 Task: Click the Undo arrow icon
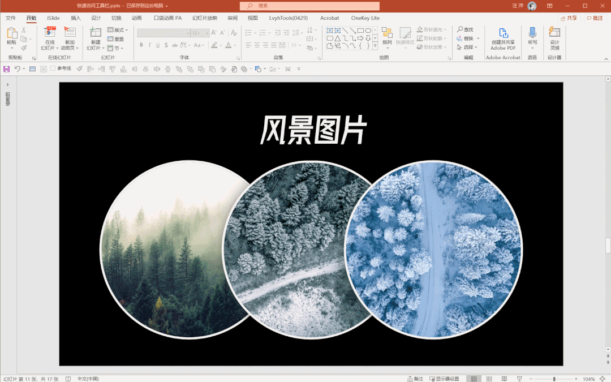click(17, 69)
